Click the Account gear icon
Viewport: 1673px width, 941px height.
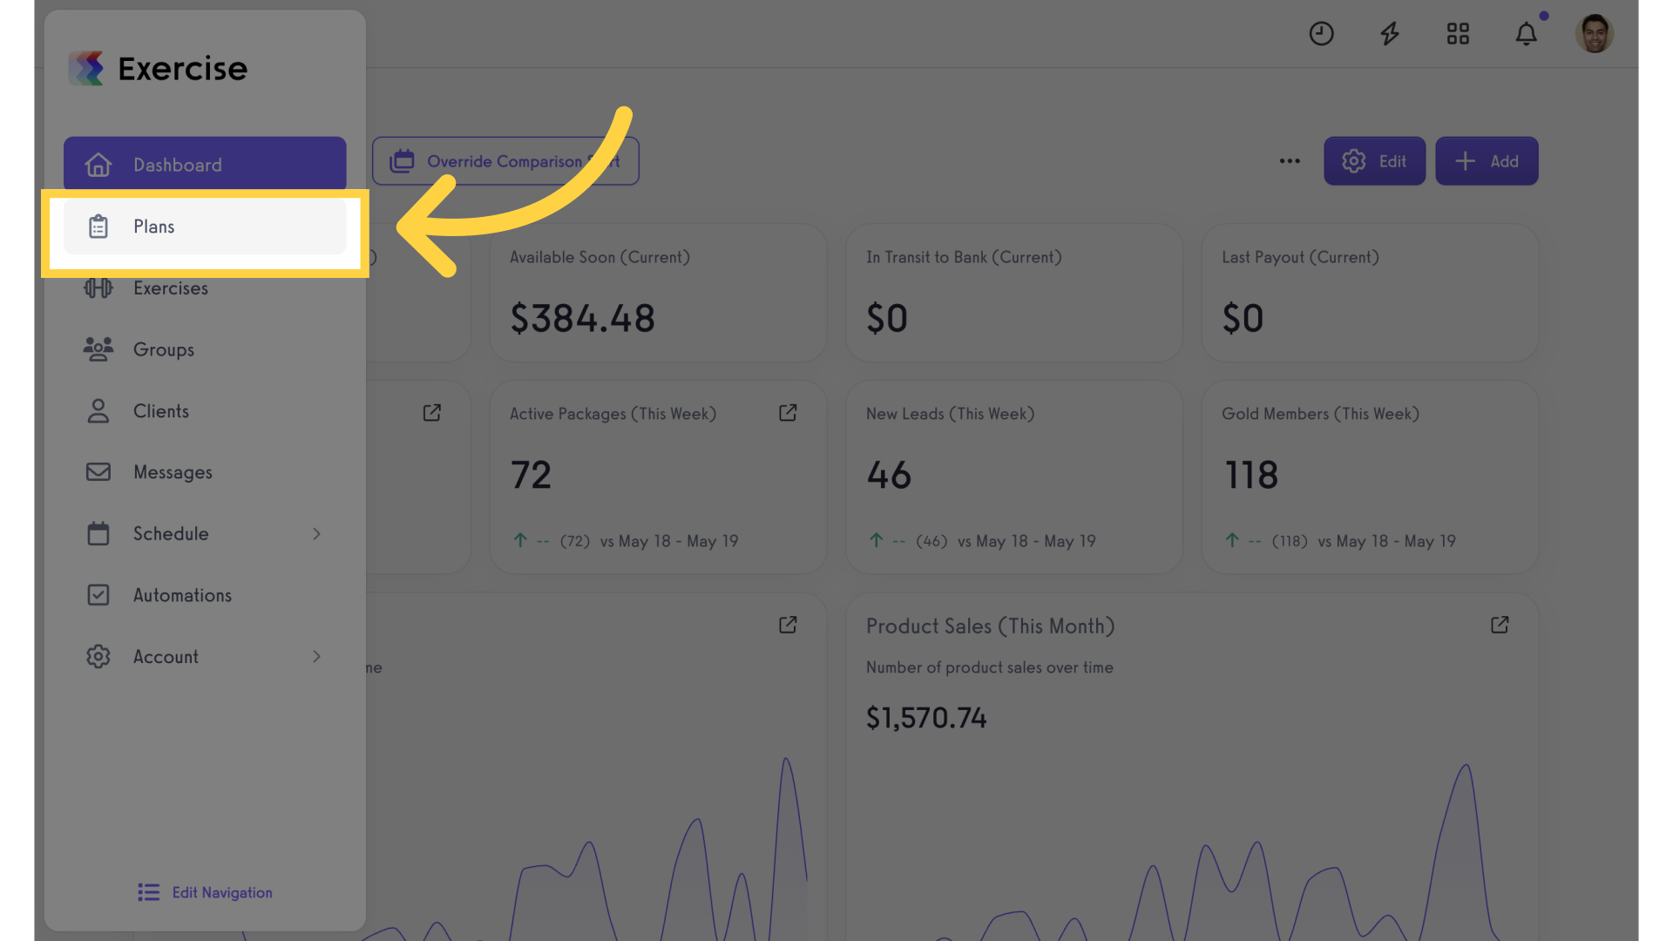coord(98,657)
